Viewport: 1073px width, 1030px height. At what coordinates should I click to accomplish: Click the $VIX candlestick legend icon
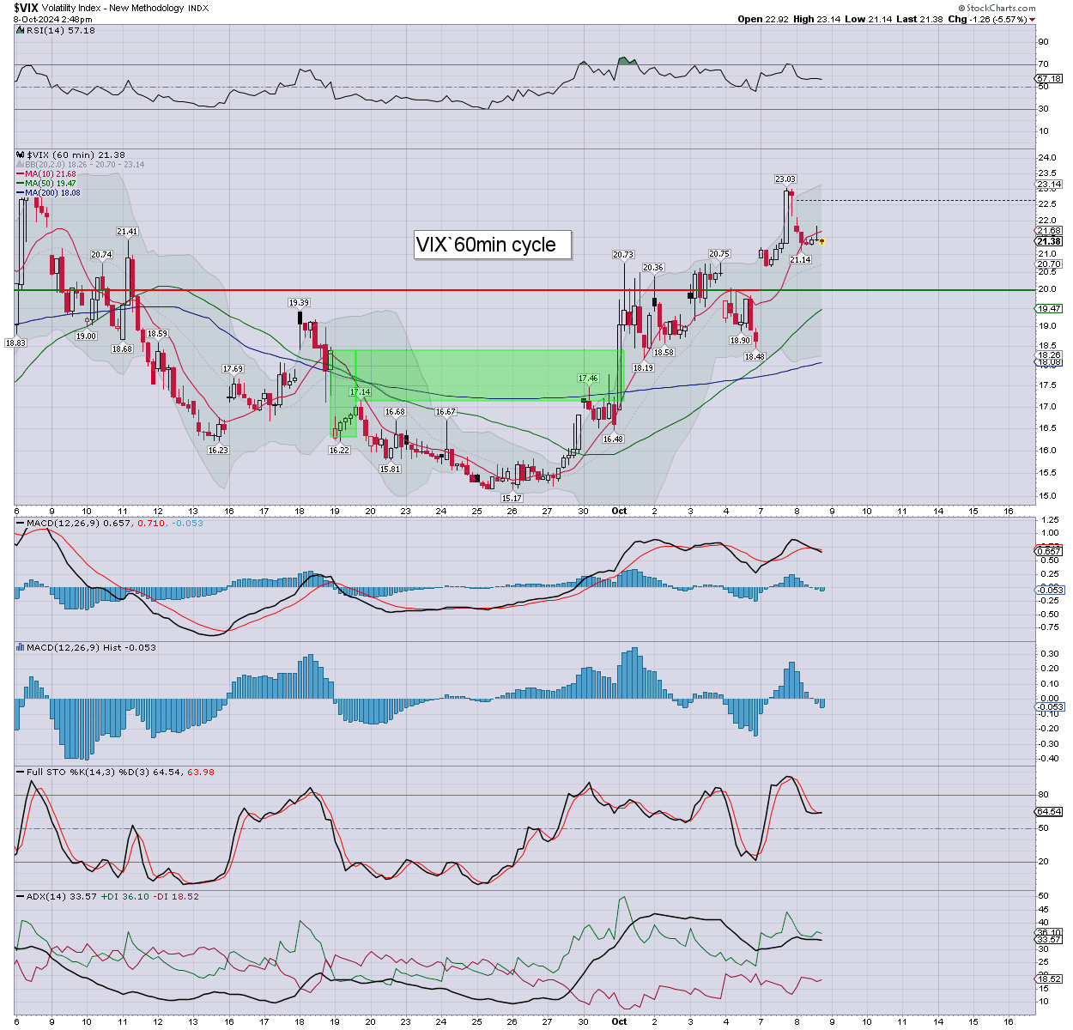click(21, 155)
